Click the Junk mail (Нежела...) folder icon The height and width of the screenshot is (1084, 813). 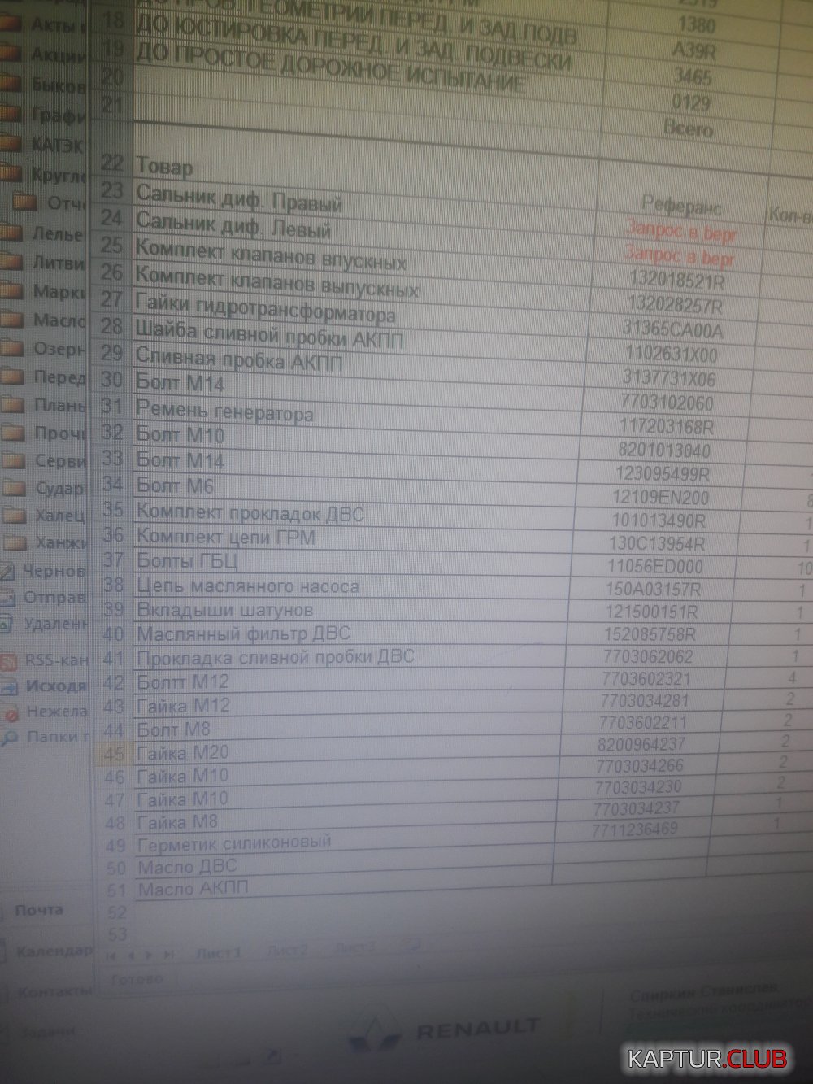click(x=10, y=713)
